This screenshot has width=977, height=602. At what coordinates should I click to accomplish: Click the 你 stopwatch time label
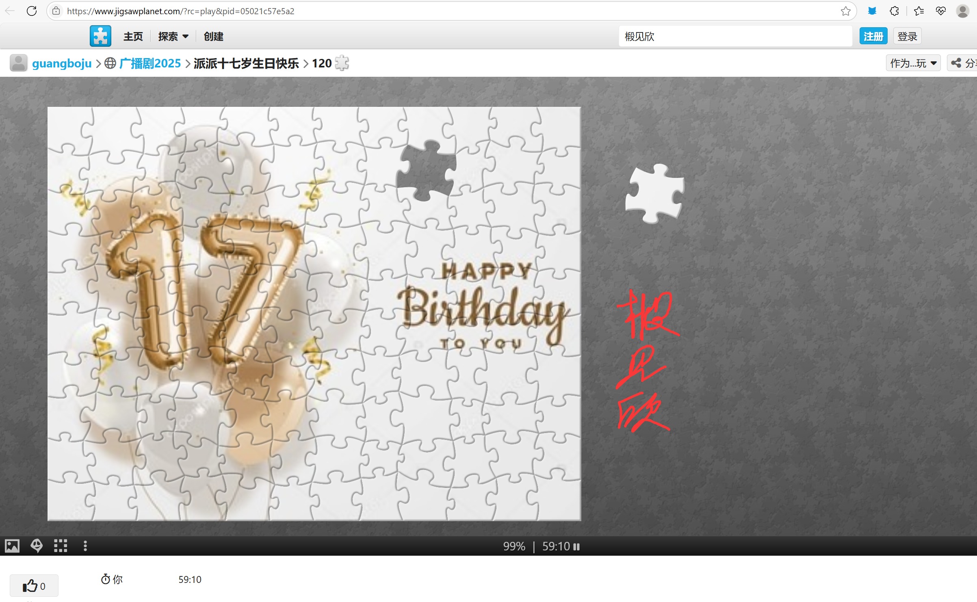112,579
